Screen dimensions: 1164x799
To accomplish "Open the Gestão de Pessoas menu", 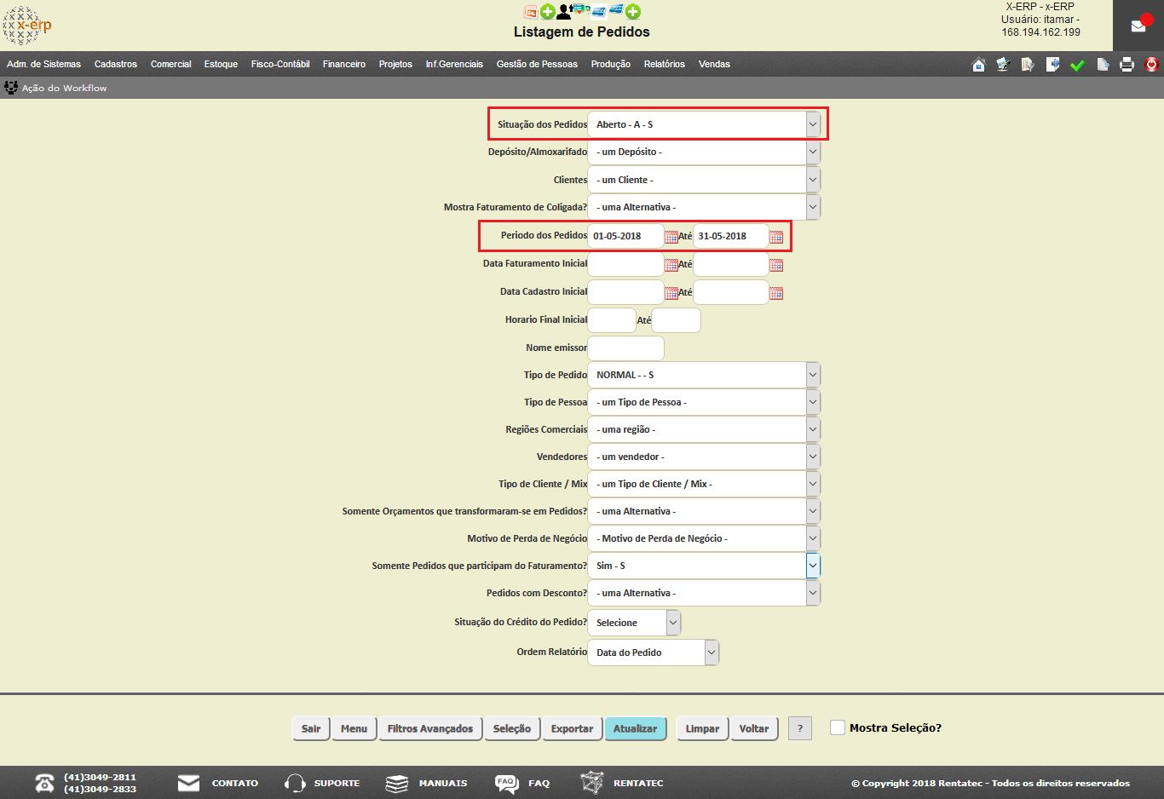I will [x=537, y=64].
